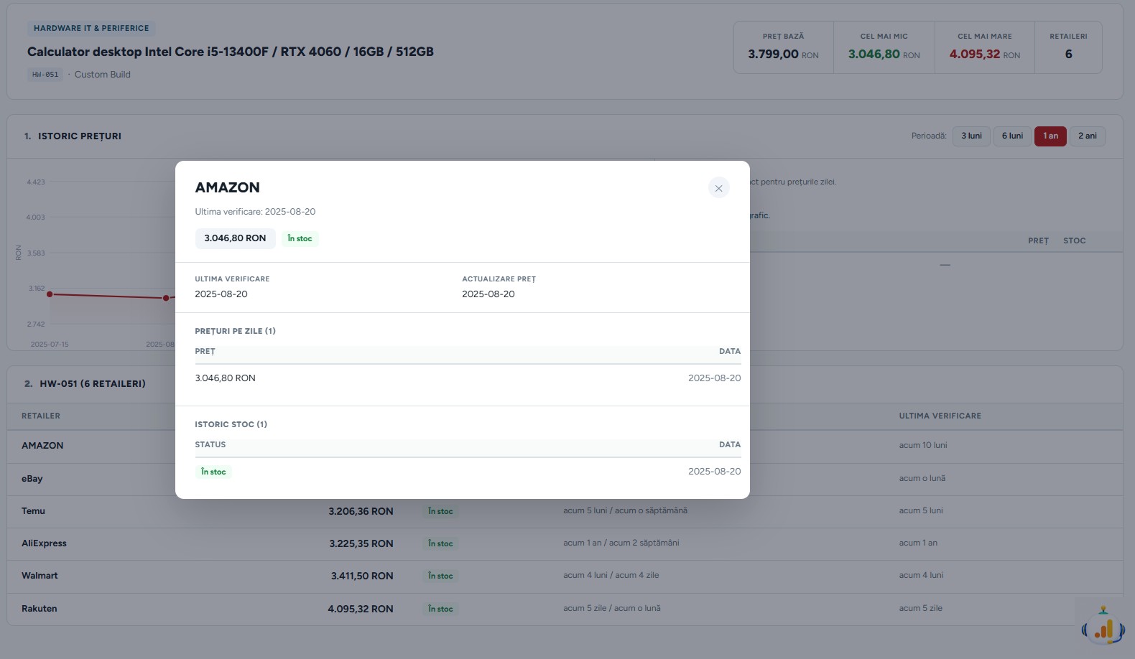Viewport: 1135px width, 659px height.
Task: Select the 2 ani period
Action: tap(1088, 136)
